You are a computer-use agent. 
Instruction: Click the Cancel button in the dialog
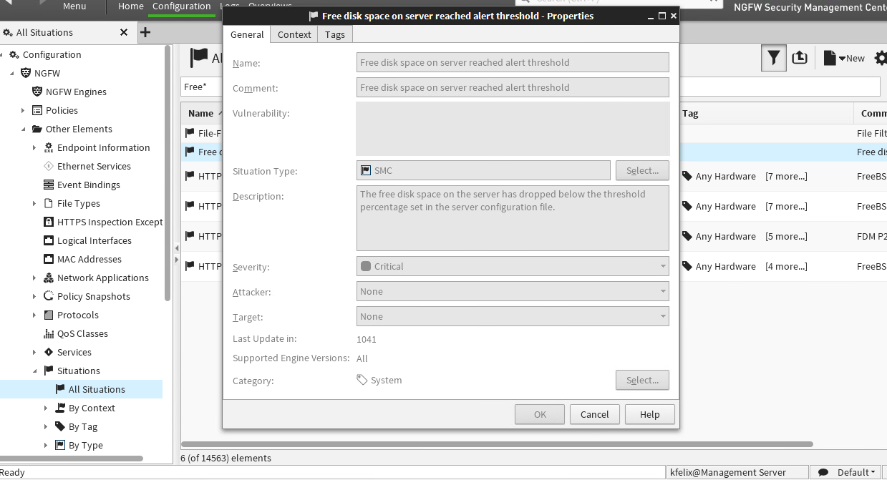(x=594, y=414)
